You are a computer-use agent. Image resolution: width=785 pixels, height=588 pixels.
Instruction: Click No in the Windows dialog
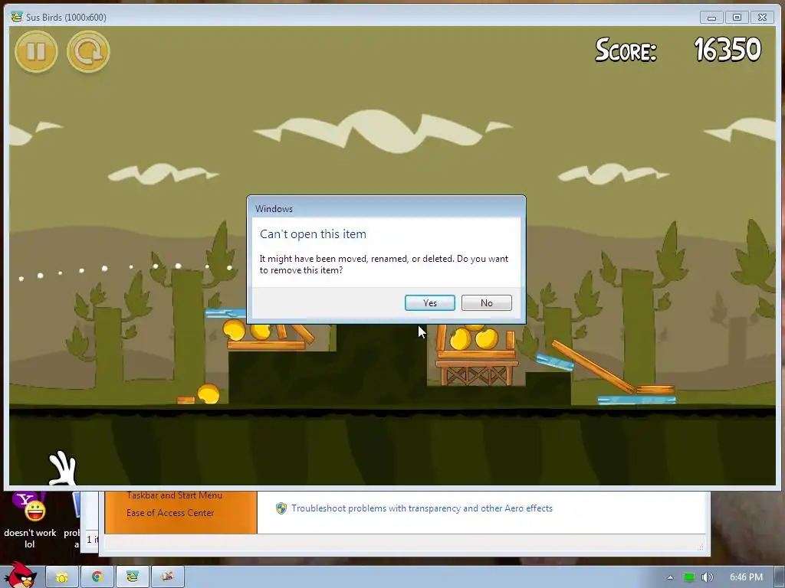coord(486,303)
